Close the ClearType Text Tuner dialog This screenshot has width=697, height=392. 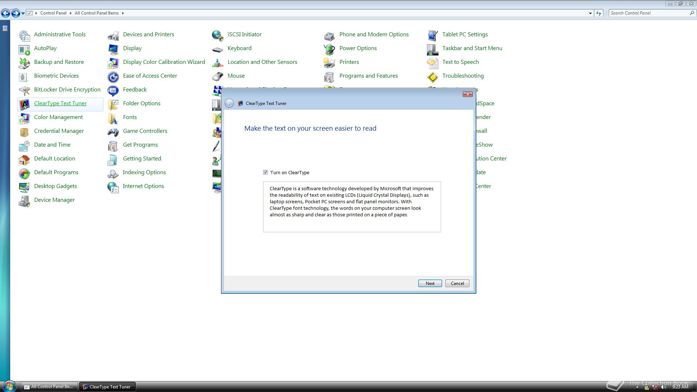click(x=468, y=94)
